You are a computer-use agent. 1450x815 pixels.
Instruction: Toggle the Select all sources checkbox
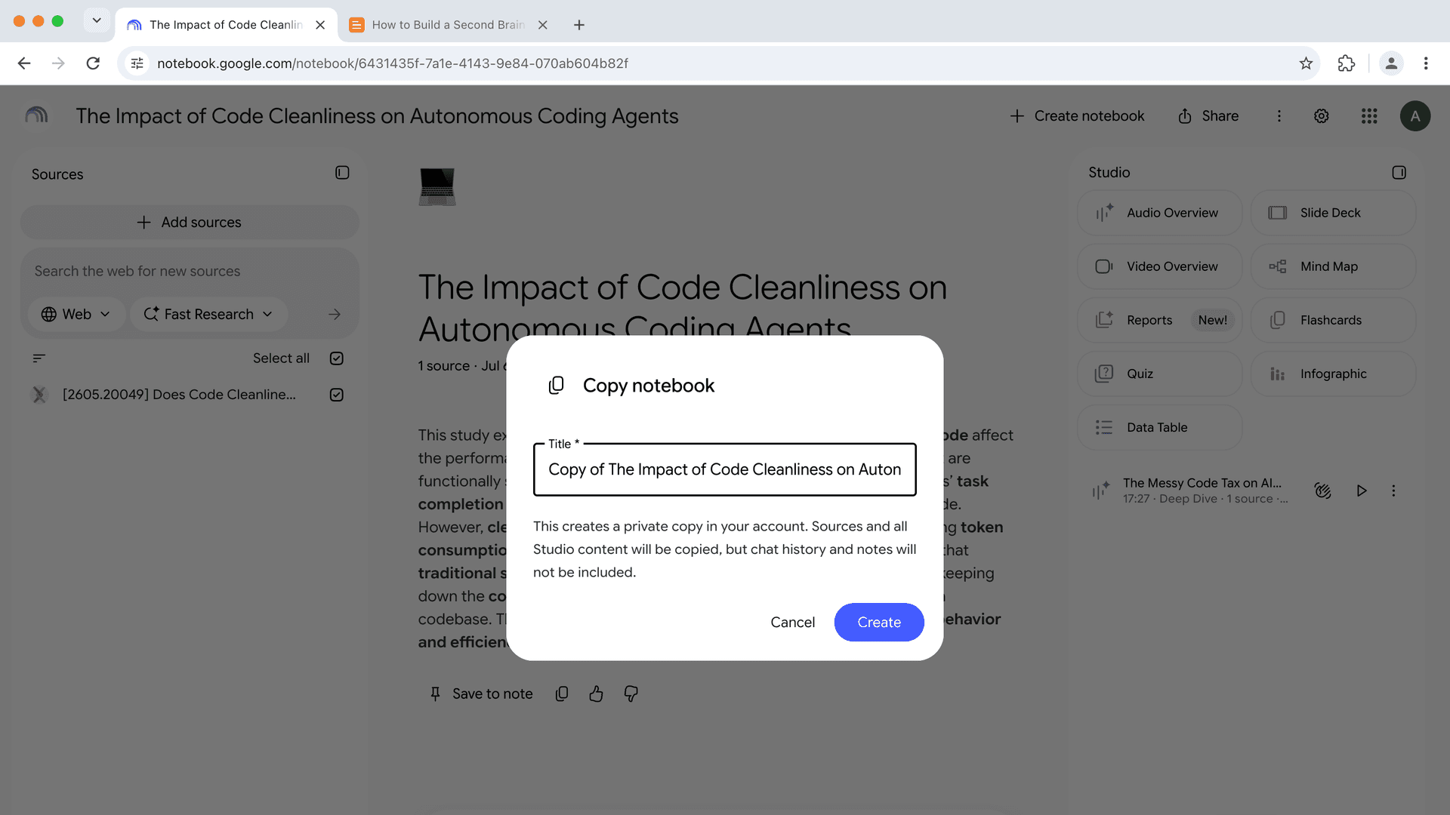(337, 358)
